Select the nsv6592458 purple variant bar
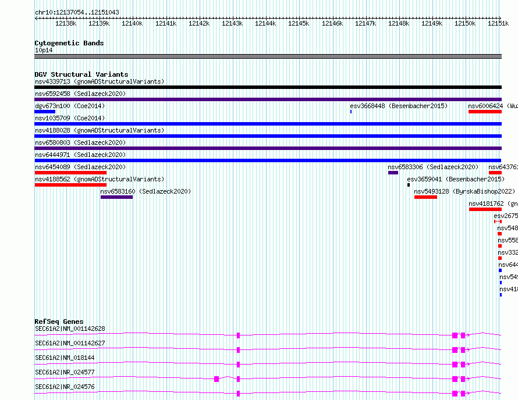The image size is (518, 400). (268, 99)
